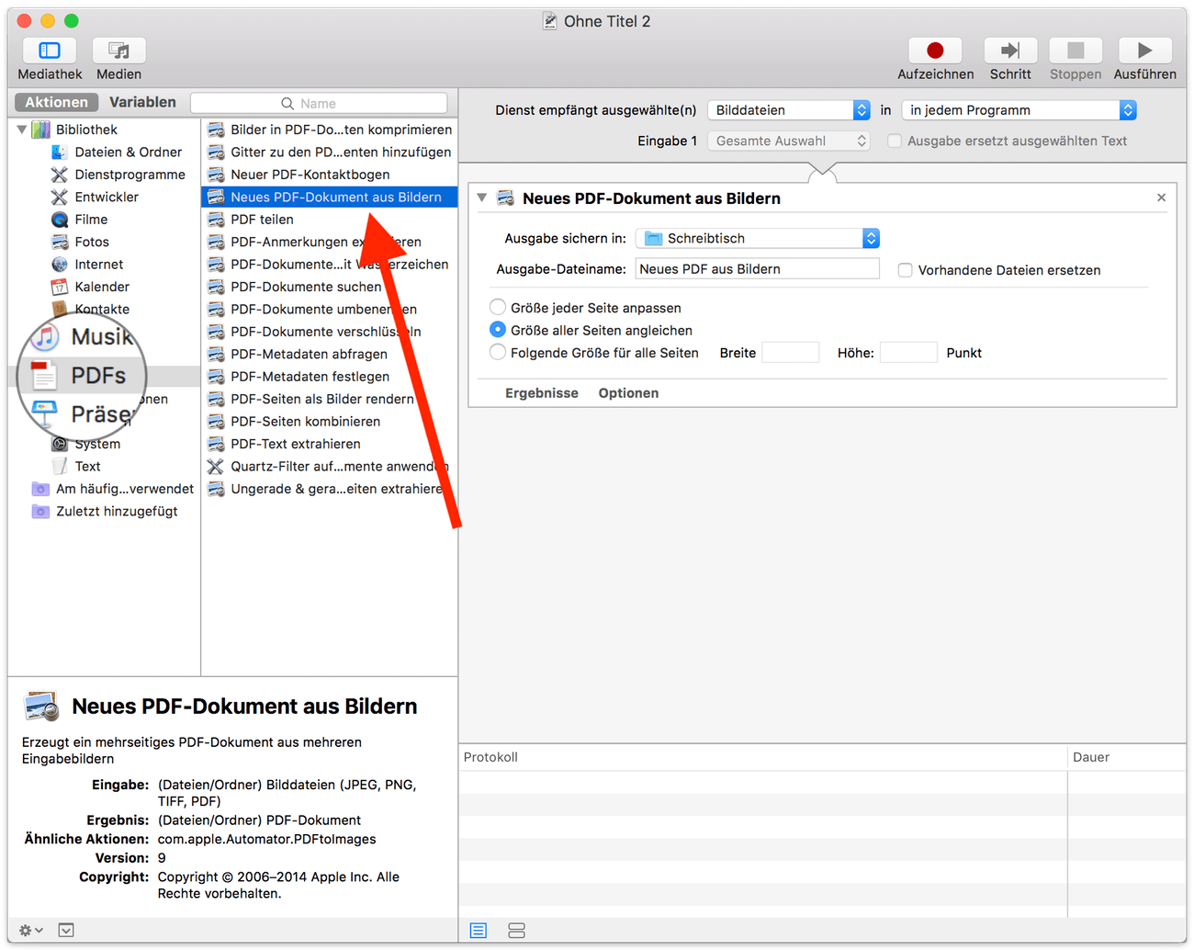Screen dimensions: 1194x950
Task: Click the Schritt step button
Action: coord(1010,51)
